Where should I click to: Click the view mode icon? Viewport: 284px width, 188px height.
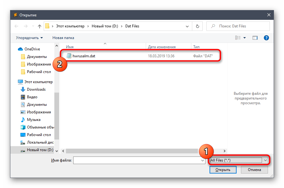point(238,38)
